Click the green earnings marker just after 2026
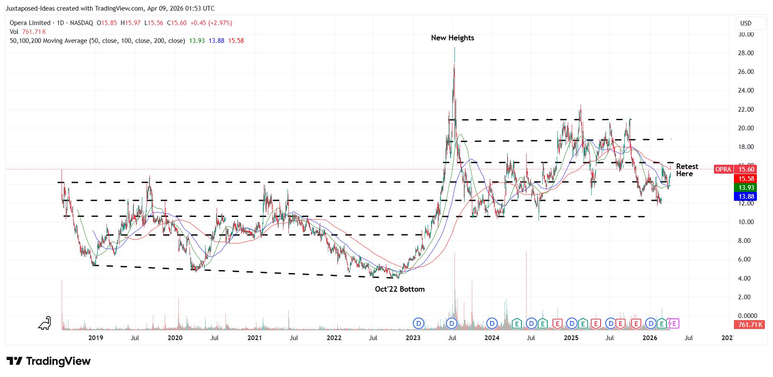 [x=661, y=324]
